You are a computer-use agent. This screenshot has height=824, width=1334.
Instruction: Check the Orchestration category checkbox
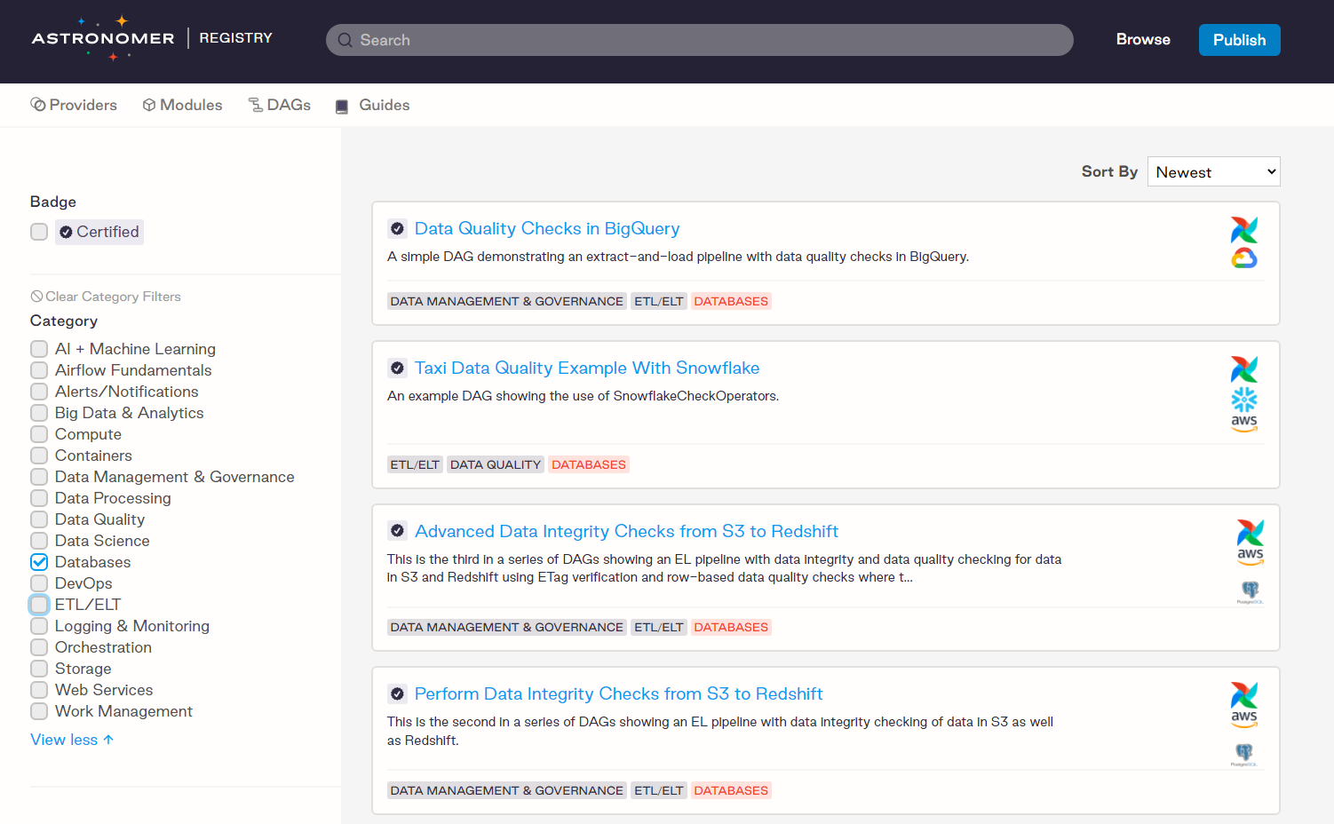(x=39, y=647)
